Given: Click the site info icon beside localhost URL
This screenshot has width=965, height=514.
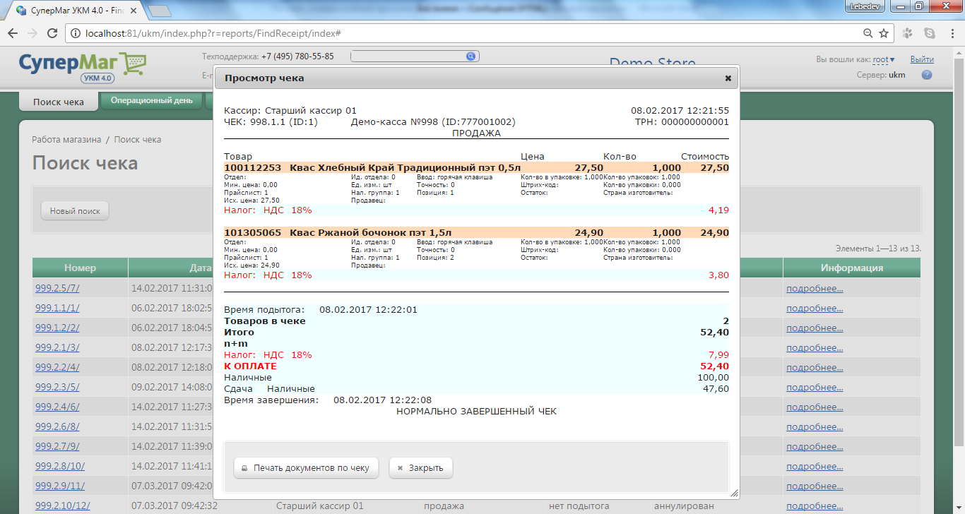Looking at the screenshot, I should (x=75, y=33).
